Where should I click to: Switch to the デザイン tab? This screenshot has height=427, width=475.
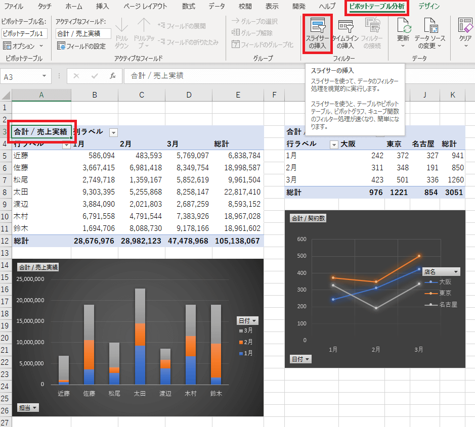(429, 7)
